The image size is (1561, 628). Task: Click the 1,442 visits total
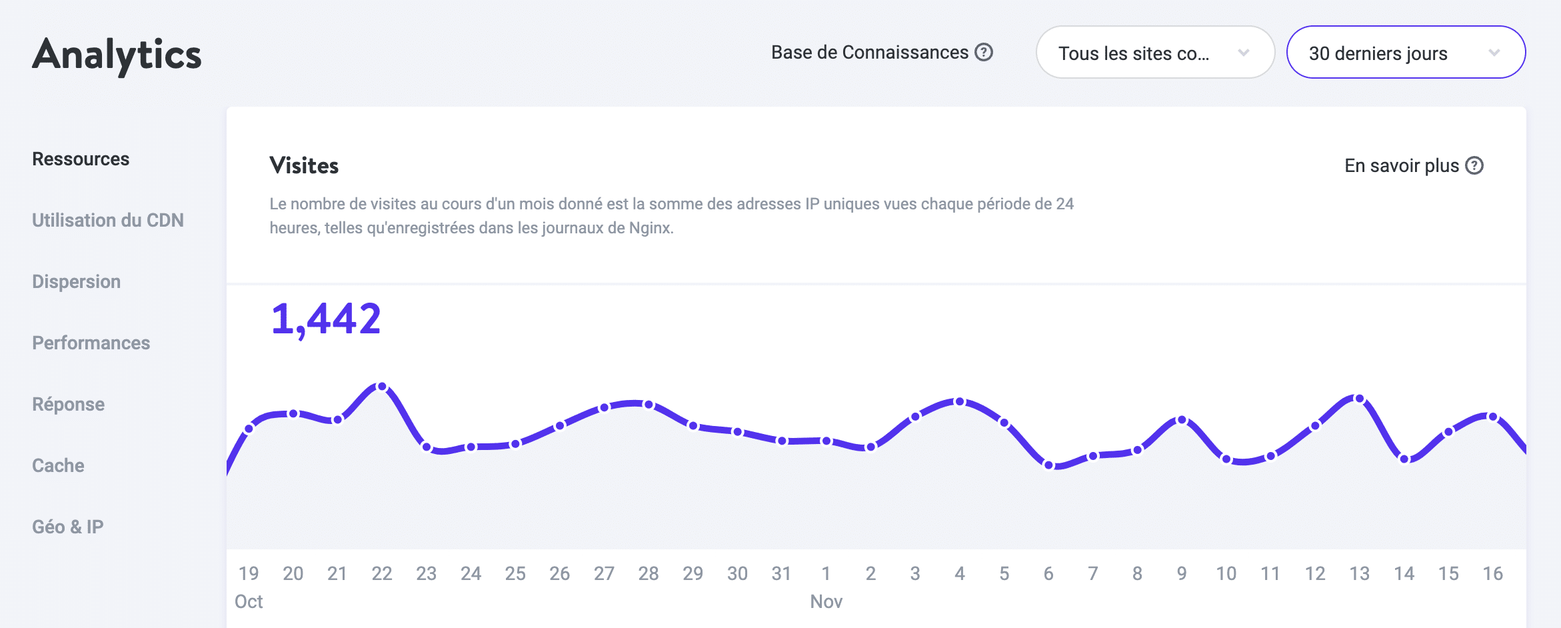click(x=326, y=319)
